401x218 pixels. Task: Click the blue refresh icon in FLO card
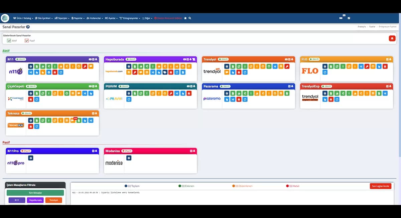tap(324, 72)
